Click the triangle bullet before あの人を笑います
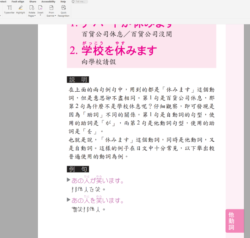Image resolution: width=250 pixels, height=238 pixels. click(69, 200)
